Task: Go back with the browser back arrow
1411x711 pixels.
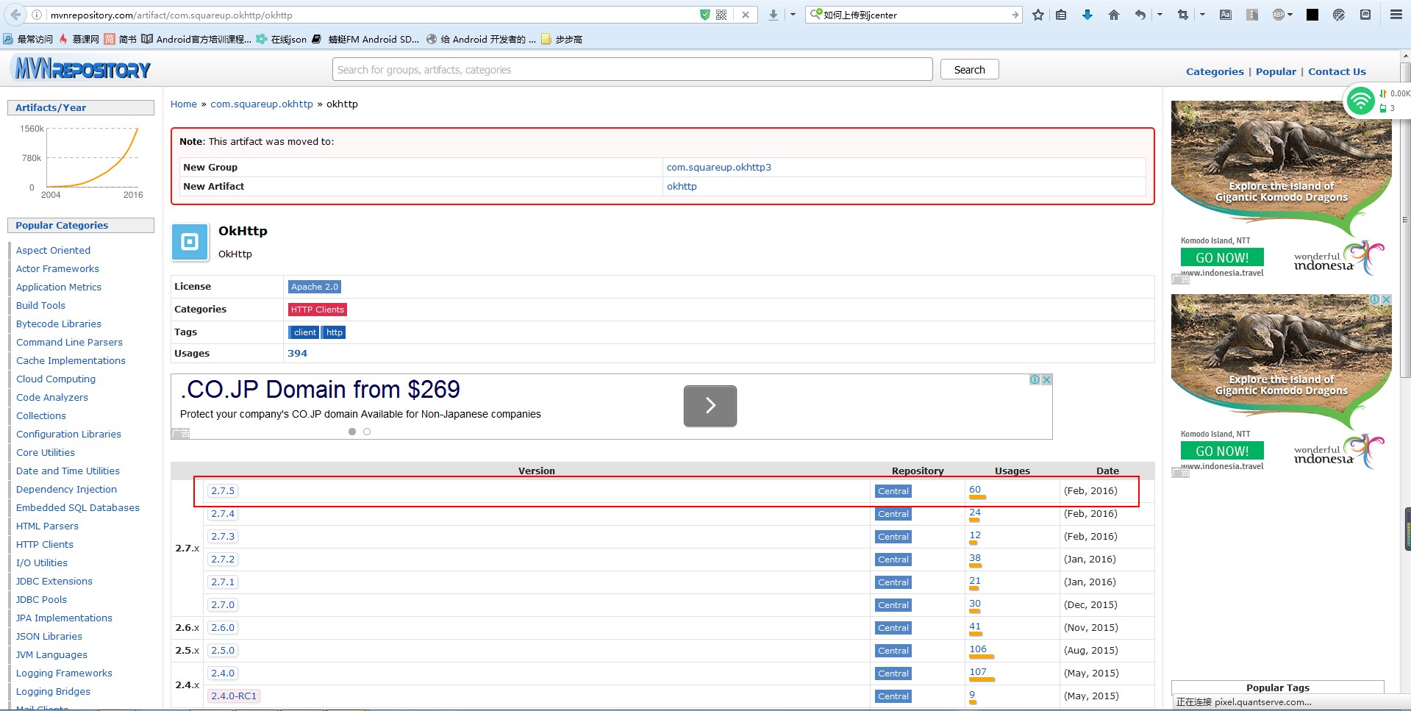Action: pyautogui.click(x=15, y=15)
